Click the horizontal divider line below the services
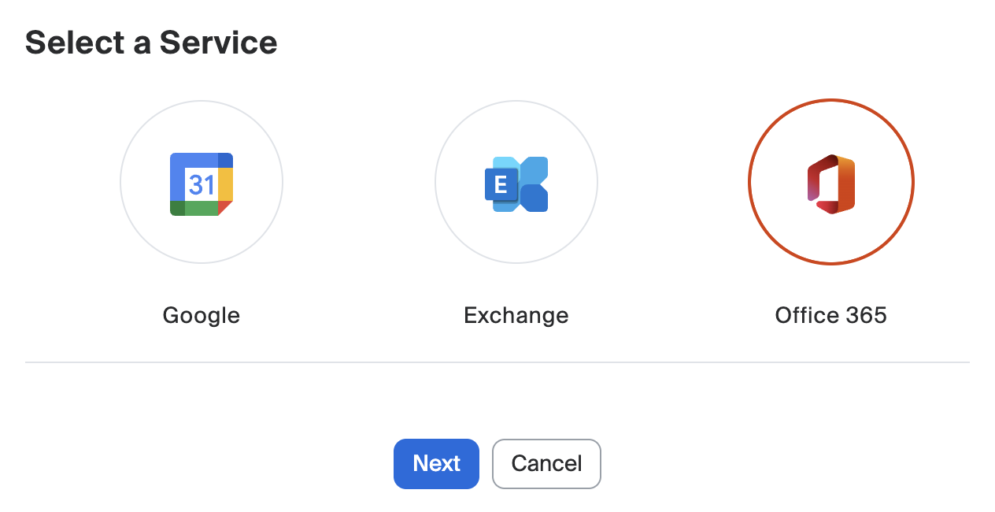This screenshot has width=995, height=512. coord(497,362)
